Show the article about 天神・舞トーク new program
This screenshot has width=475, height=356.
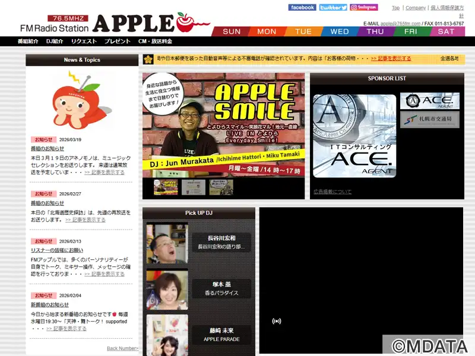[x=66, y=329]
